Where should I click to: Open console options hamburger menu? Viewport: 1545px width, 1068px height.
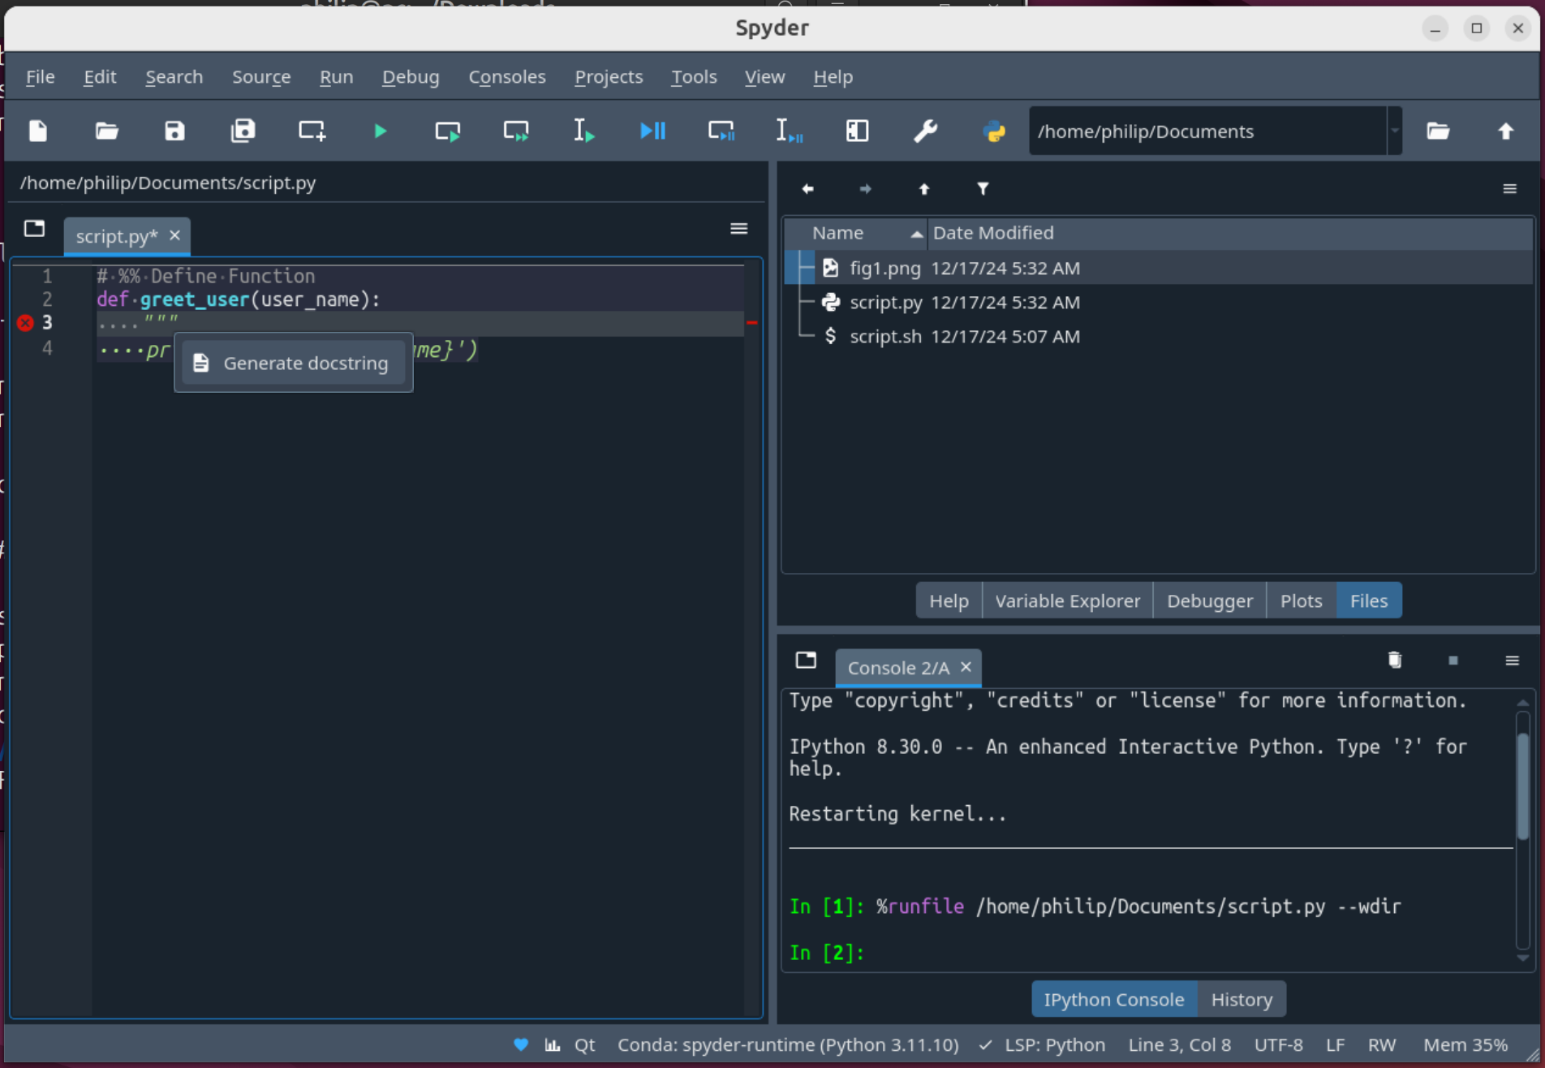(x=1512, y=661)
